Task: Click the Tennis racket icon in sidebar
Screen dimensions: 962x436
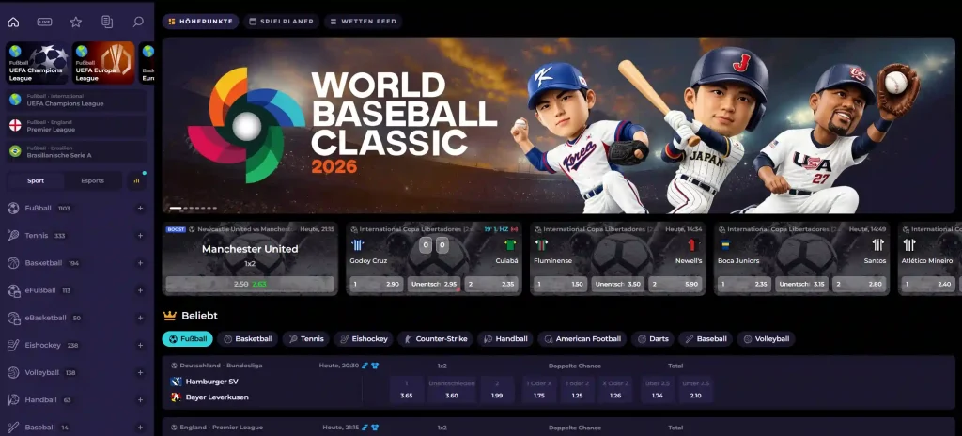Action: pos(13,235)
